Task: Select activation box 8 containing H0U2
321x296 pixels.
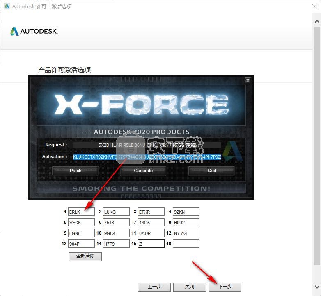Action: pos(186,222)
